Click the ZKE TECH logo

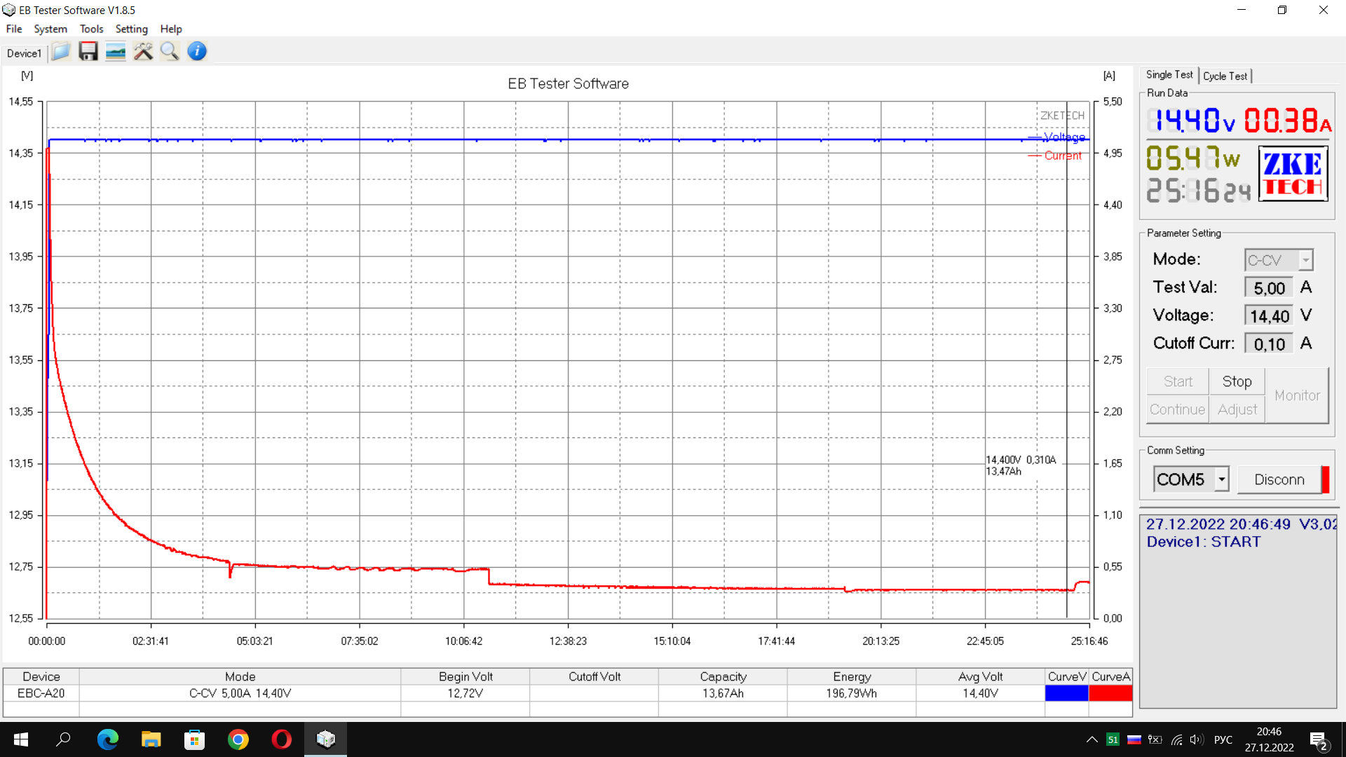[1293, 174]
